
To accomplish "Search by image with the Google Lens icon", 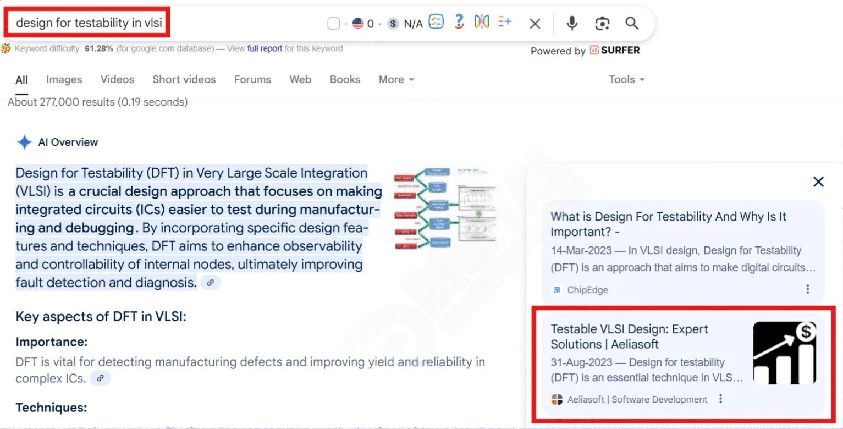I will (x=602, y=24).
